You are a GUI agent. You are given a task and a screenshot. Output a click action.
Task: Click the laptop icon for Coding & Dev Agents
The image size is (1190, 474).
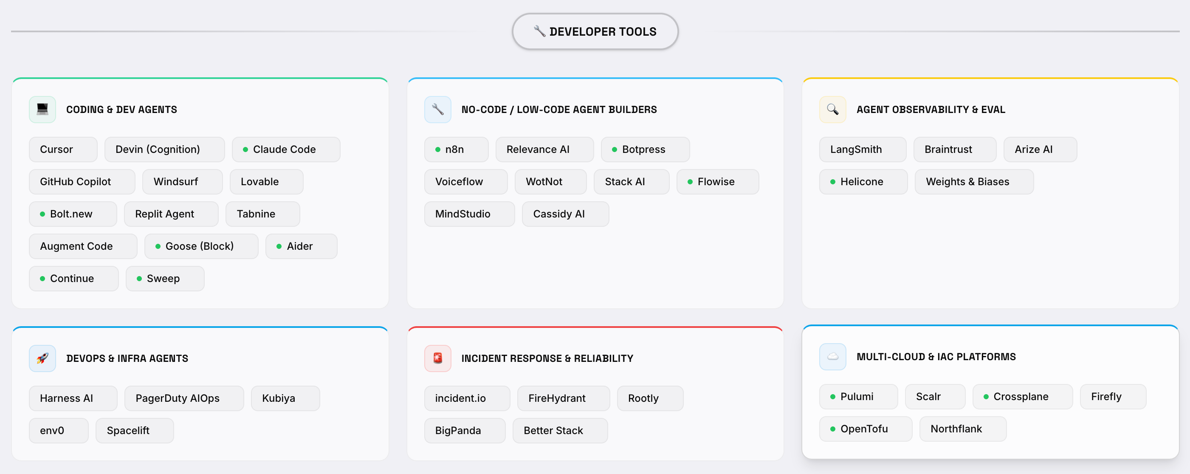point(42,110)
